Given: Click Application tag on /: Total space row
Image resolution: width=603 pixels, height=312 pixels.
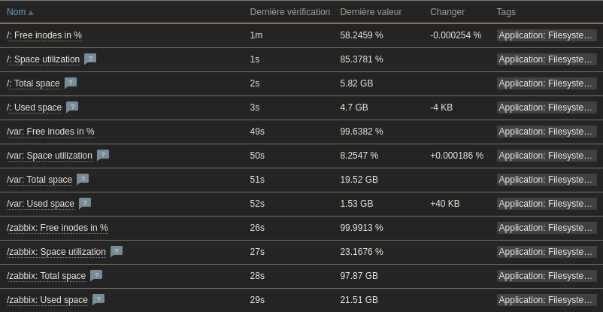Looking at the screenshot, I should (x=547, y=83).
